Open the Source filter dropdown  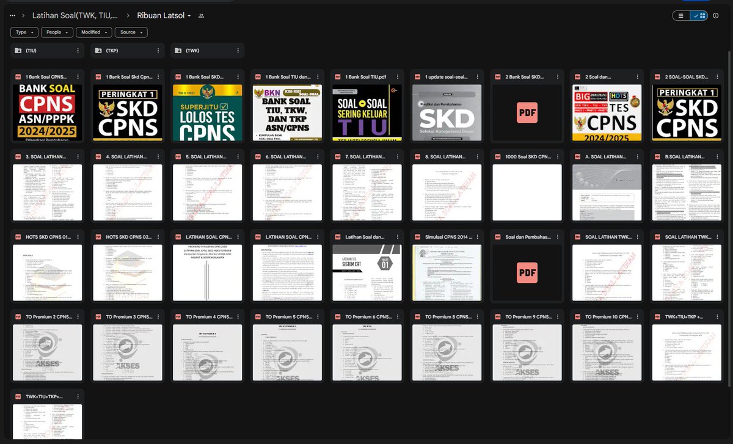131,32
